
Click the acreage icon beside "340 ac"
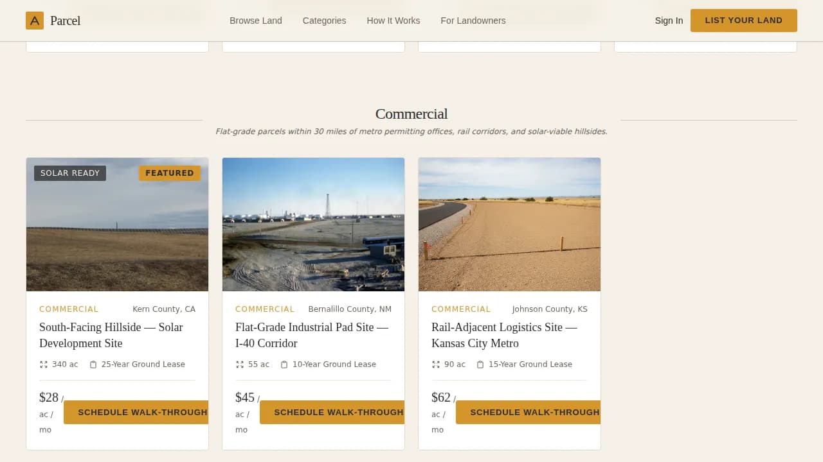[x=42, y=364]
